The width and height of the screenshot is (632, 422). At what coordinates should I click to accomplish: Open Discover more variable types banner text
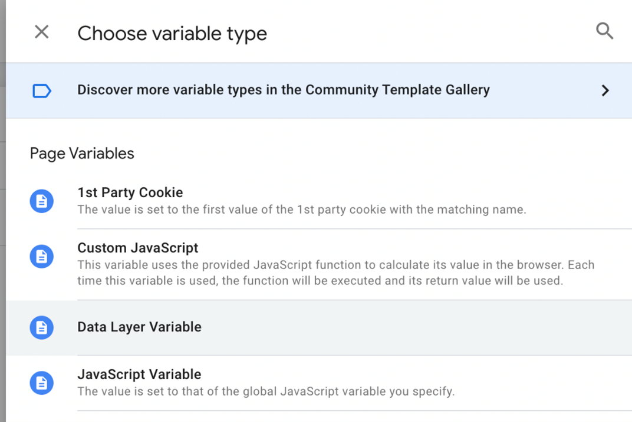click(x=283, y=90)
